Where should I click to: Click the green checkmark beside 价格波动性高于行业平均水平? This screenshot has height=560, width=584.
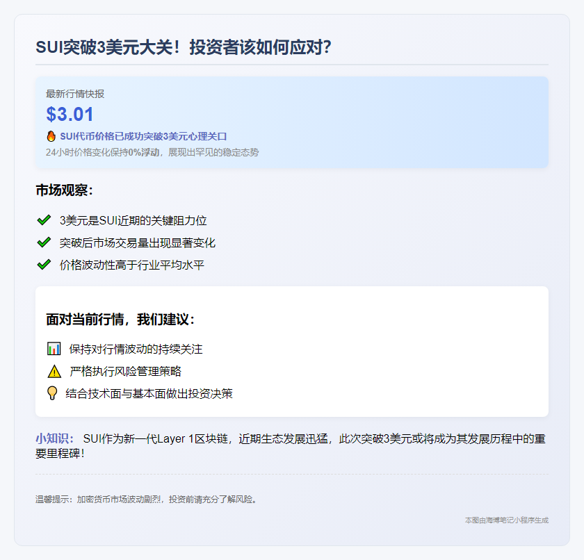point(44,265)
